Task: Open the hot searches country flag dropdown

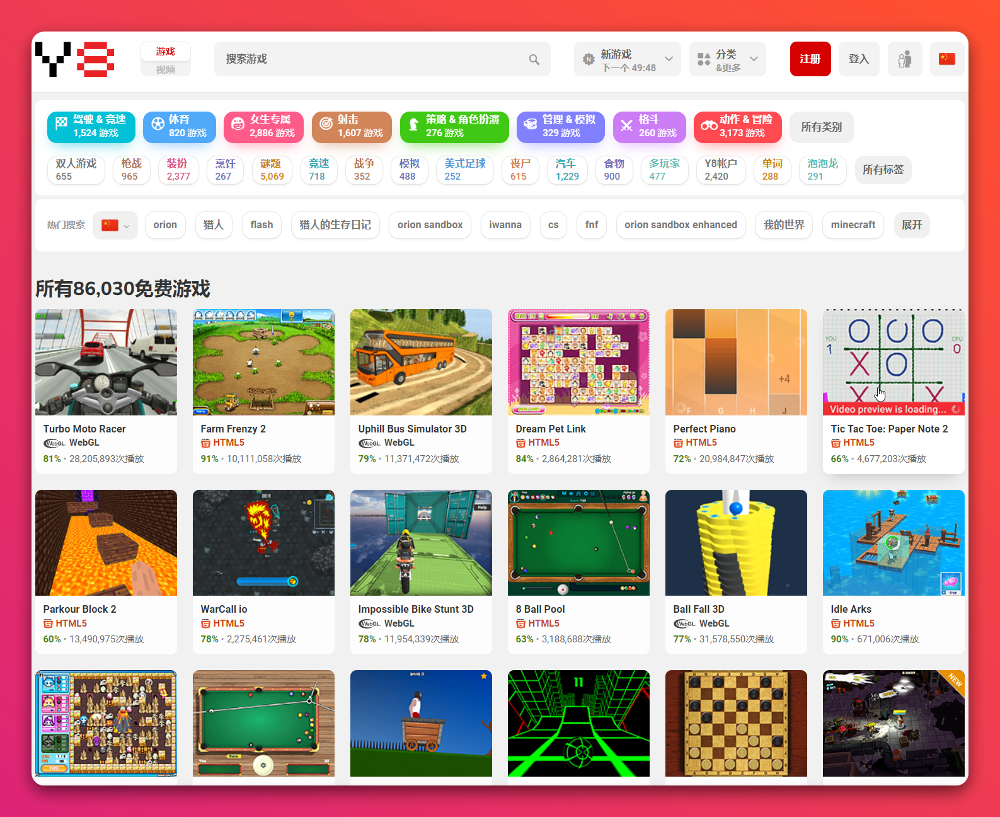Action: 115,225
